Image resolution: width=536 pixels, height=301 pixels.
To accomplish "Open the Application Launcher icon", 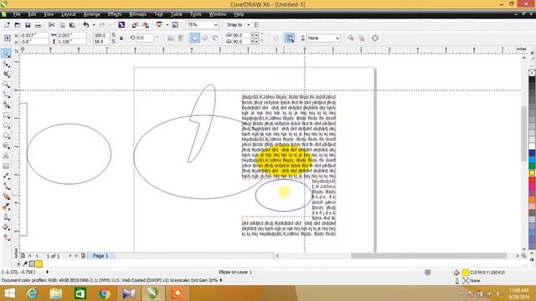I will [159, 25].
